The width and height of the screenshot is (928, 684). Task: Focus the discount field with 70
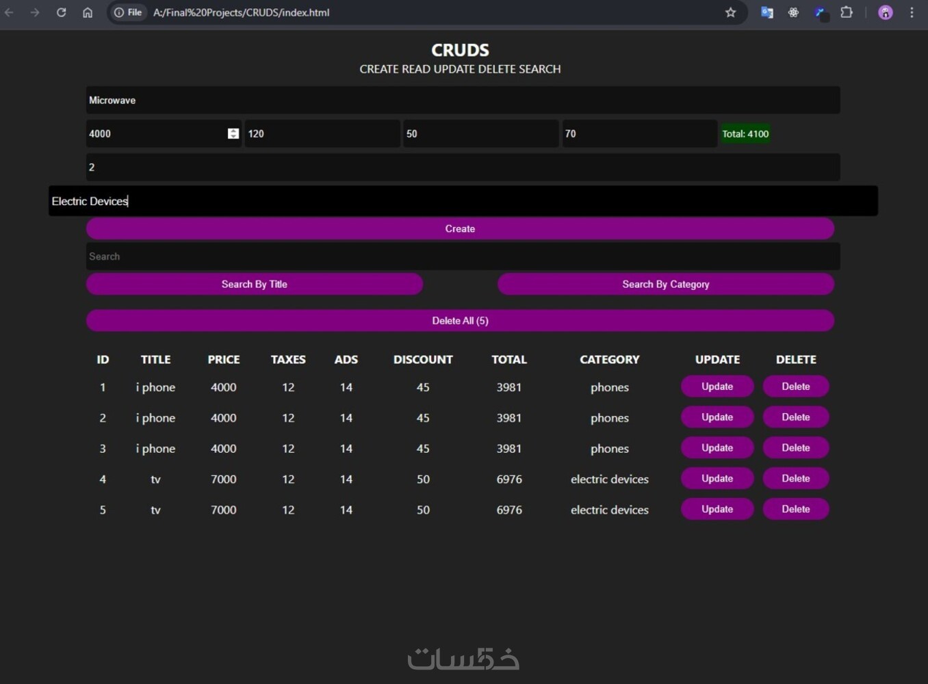[640, 133]
